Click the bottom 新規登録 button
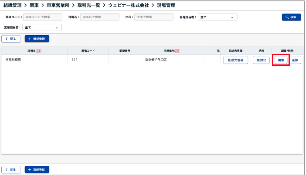The image size is (306, 175). tap(37, 169)
